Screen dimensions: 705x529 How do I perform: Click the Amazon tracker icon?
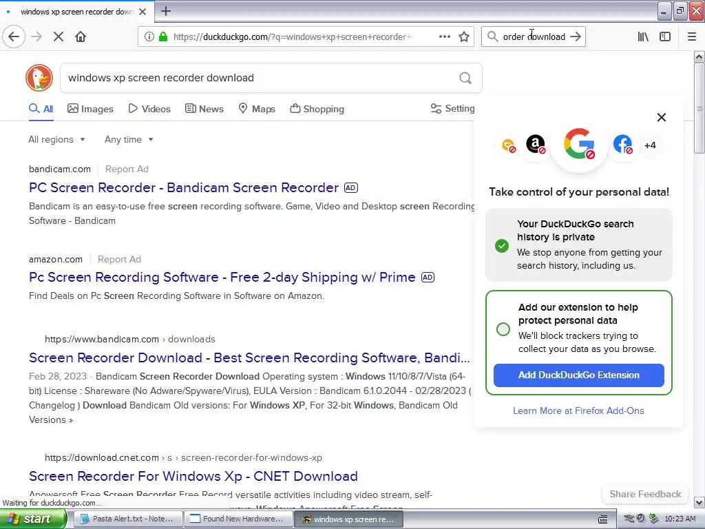pos(536,145)
